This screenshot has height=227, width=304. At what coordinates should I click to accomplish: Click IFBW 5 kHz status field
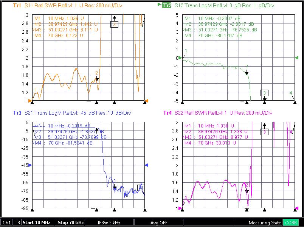coord(109,222)
